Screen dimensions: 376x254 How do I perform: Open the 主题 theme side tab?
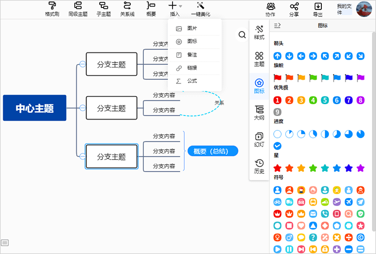[259, 59]
